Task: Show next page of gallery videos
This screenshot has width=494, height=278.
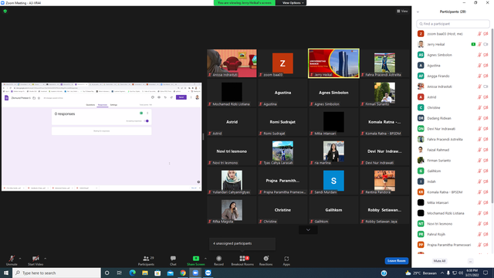Action: [x=308, y=230]
